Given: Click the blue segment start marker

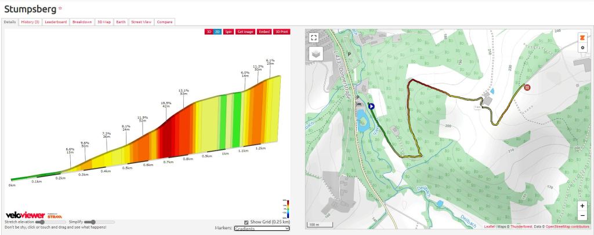Looking at the screenshot, I should coord(371,107).
